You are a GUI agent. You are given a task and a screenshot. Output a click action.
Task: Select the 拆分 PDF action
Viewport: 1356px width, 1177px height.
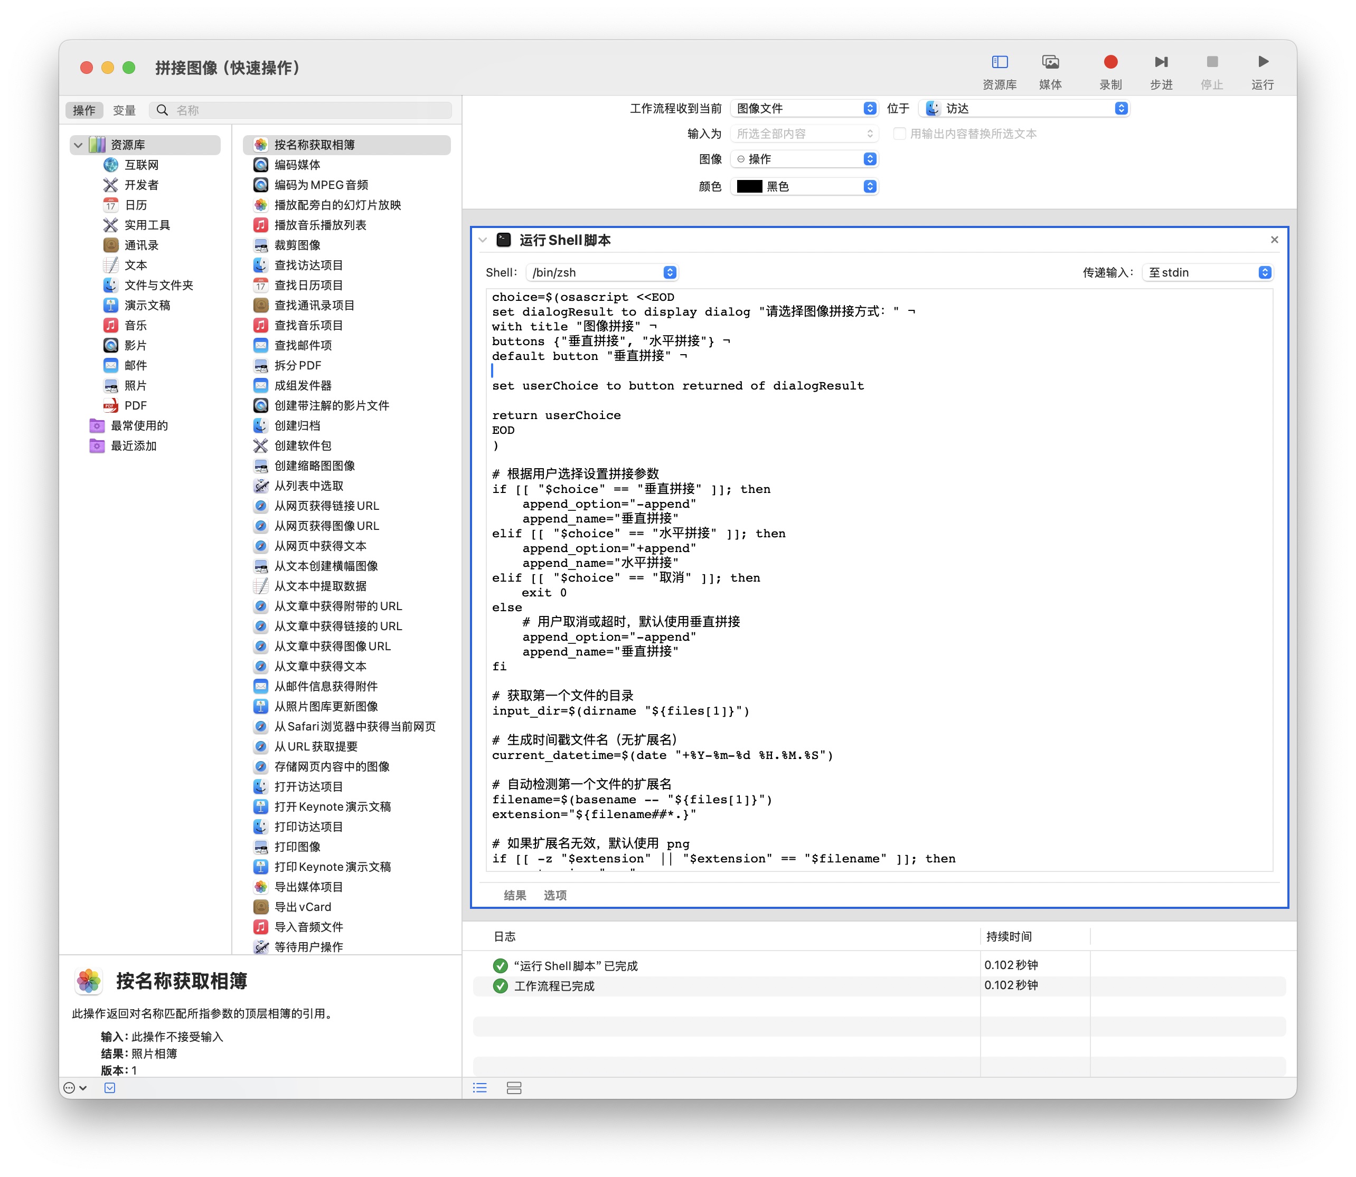tap(298, 365)
